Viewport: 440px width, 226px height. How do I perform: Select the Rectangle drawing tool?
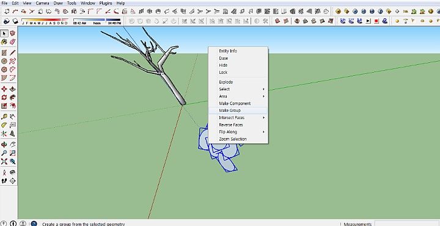point(4,53)
